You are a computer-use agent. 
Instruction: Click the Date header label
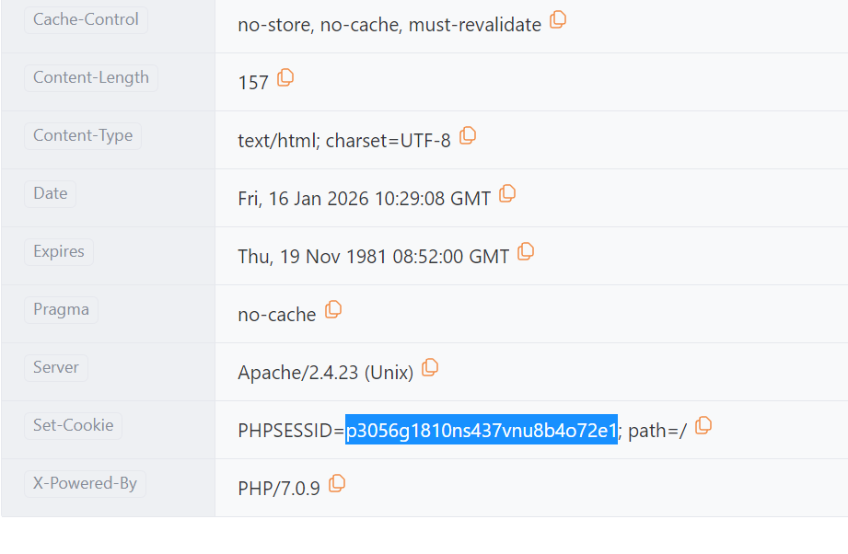click(x=51, y=194)
